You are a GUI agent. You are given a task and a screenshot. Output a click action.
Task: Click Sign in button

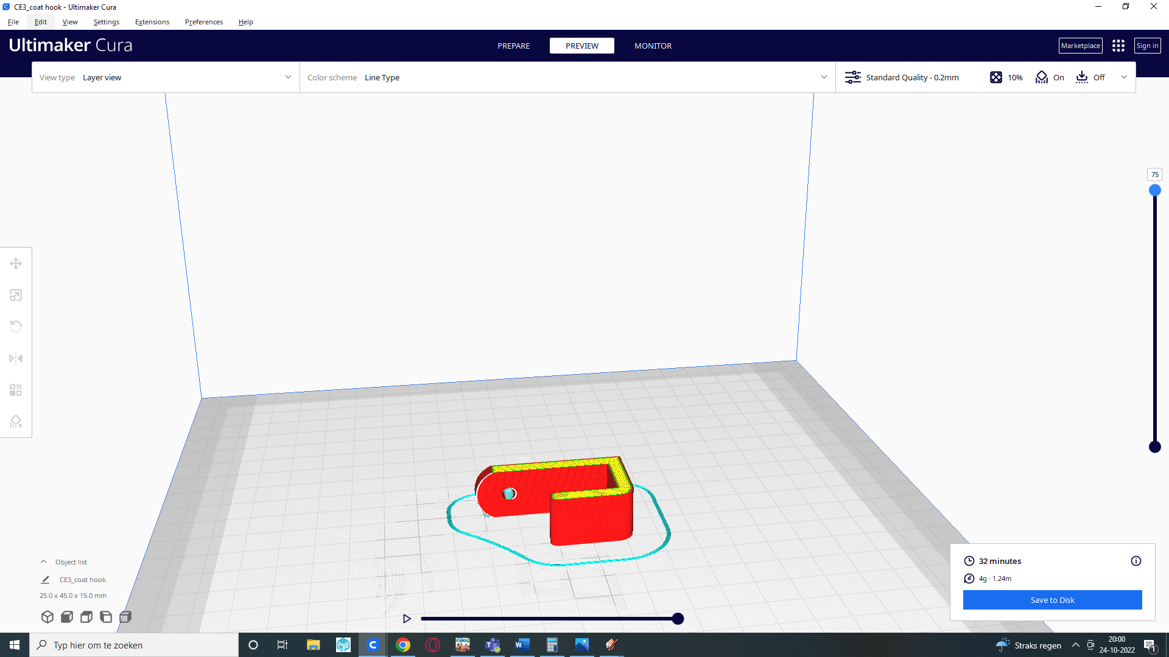pos(1146,46)
